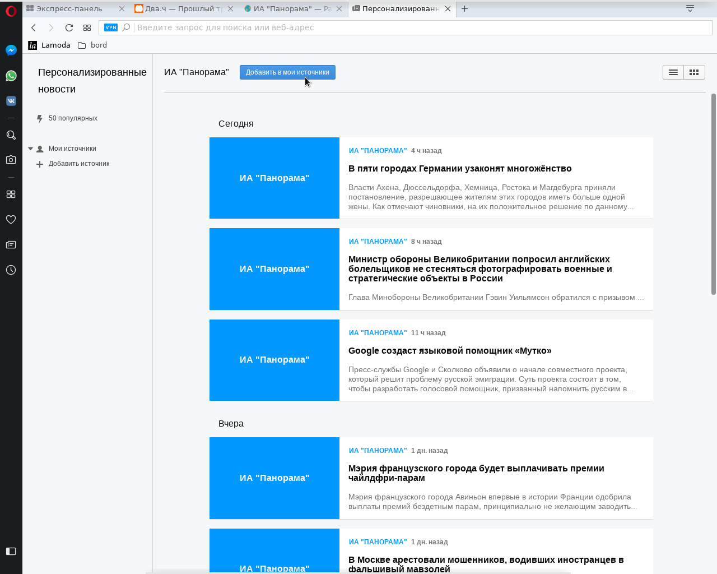Collapse the Мои источники triangle
The width and height of the screenshot is (717, 574).
(x=31, y=149)
